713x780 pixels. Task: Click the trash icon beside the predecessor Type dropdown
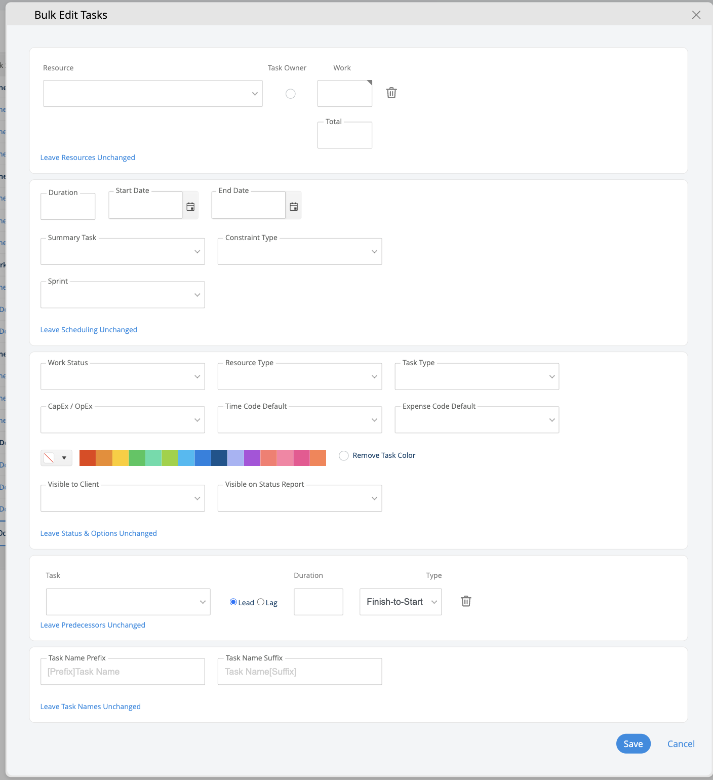pyautogui.click(x=466, y=602)
